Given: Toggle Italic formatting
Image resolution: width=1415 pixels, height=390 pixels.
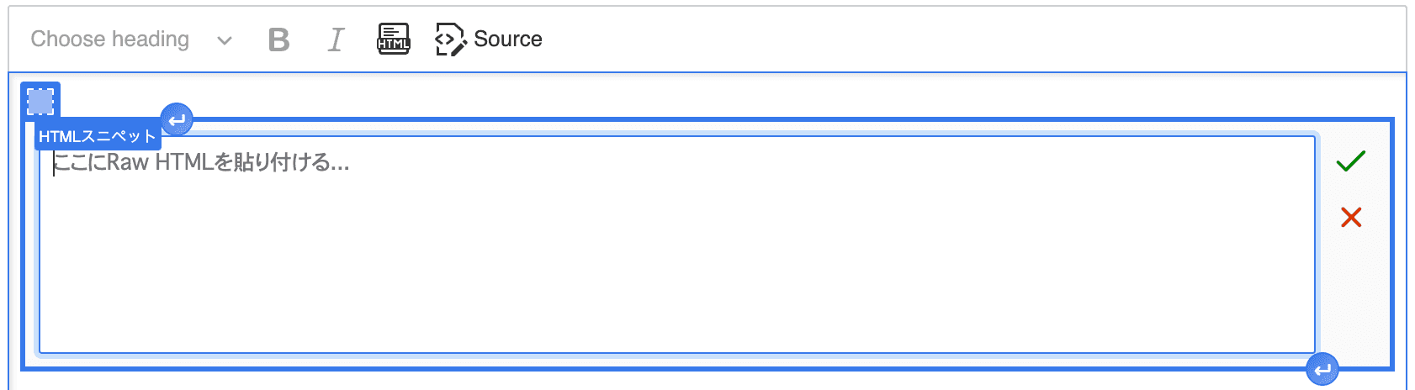Looking at the screenshot, I should (336, 40).
